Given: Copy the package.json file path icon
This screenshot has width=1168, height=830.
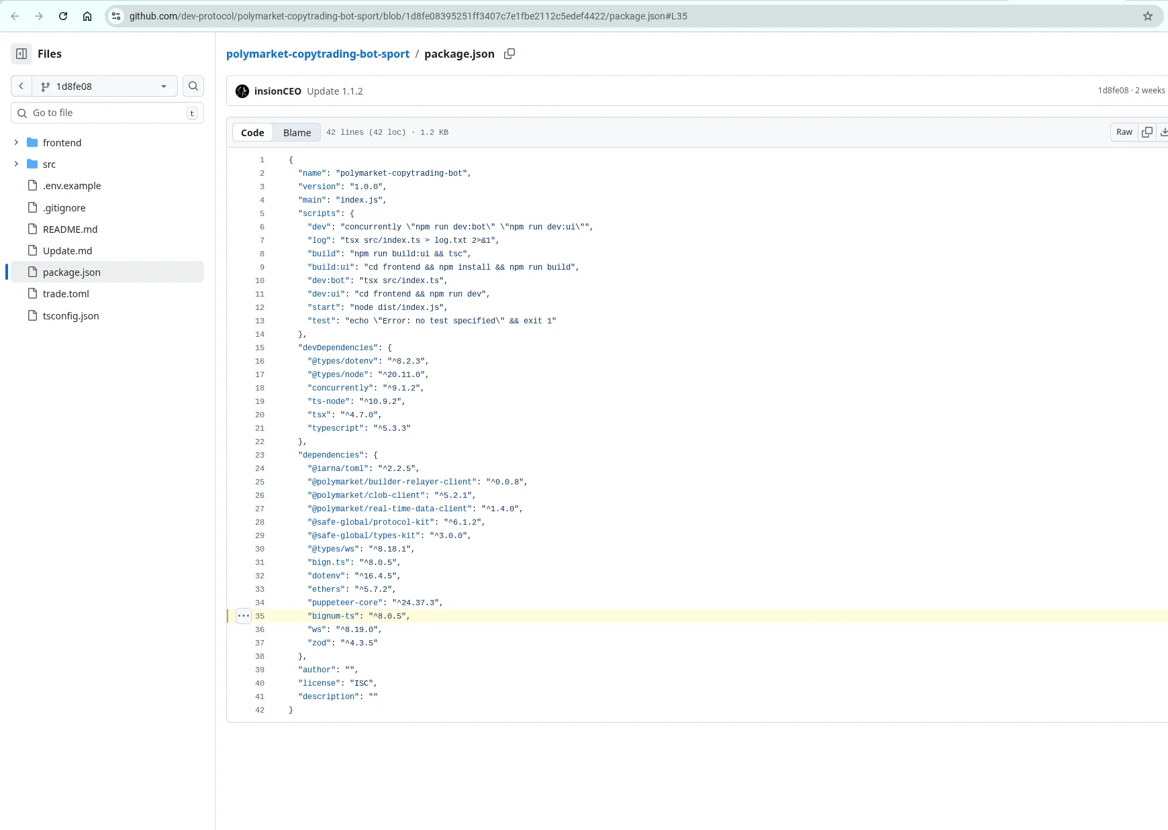Looking at the screenshot, I should 509,54.
